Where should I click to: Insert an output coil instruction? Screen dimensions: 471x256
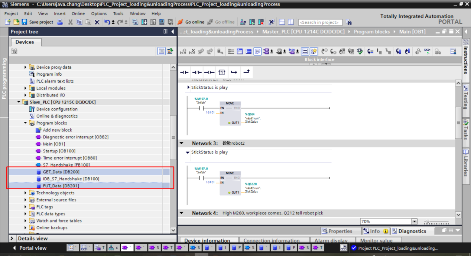(209, 72)
